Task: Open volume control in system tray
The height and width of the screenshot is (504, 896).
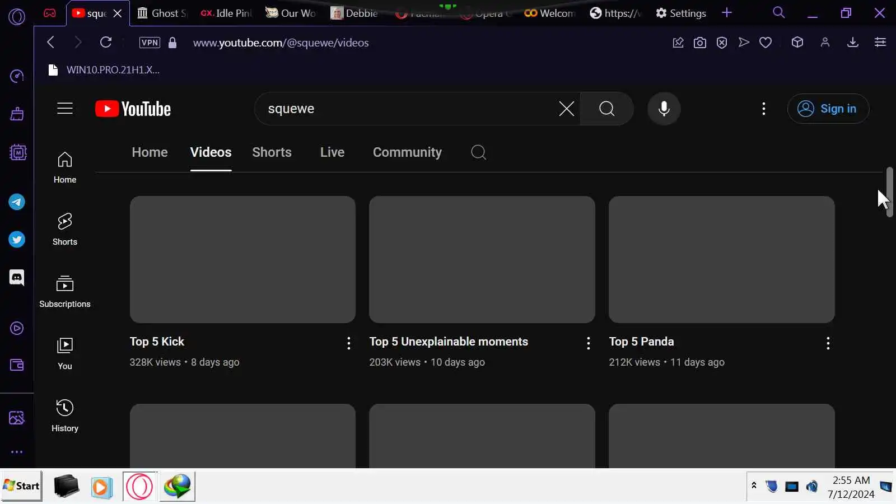Action: coord(812,487)
